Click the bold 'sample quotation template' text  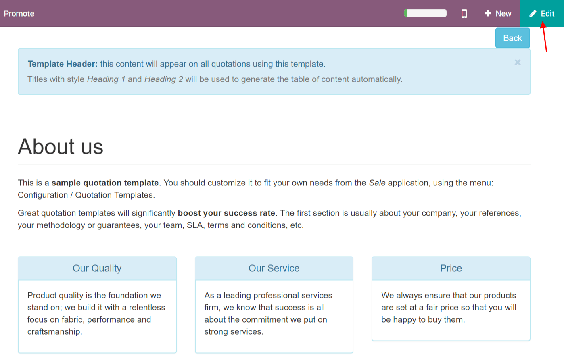(x=105, y=183)
